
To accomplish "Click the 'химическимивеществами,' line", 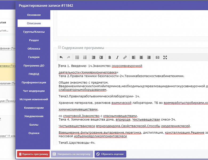I will [78, 109].
